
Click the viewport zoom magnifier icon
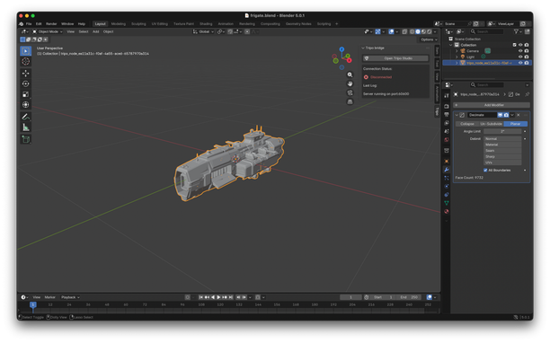click(350, 75)
